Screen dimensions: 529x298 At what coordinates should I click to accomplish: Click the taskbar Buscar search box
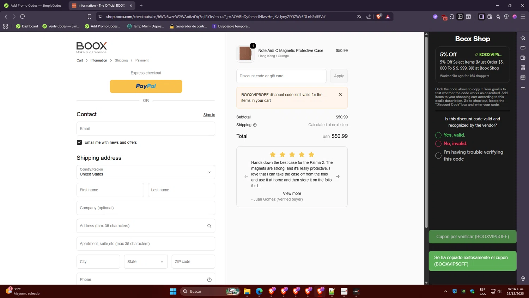tap(211, 291)
